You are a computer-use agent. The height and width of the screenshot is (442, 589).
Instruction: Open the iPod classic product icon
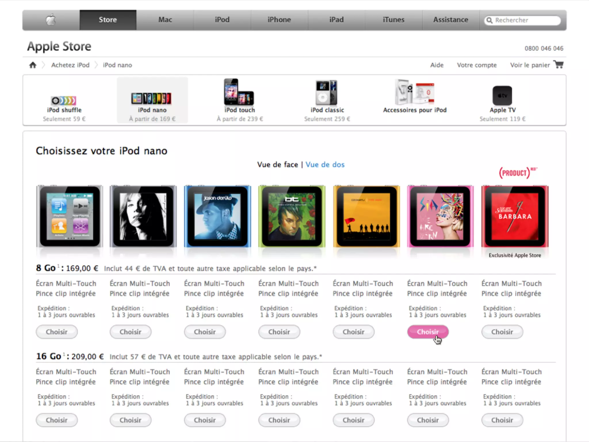(326, 93)
